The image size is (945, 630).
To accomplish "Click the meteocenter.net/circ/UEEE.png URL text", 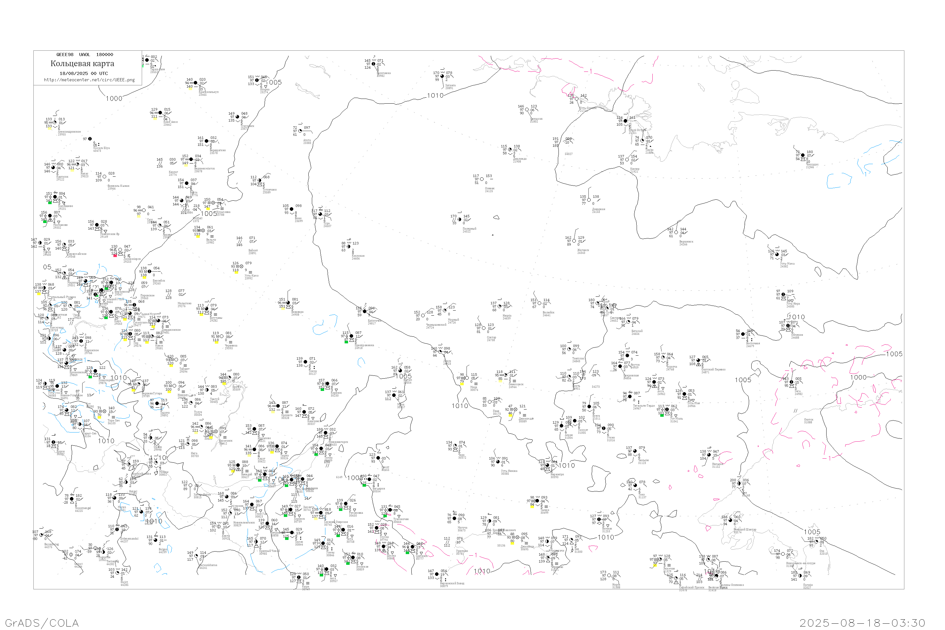I will click(89, 80).
